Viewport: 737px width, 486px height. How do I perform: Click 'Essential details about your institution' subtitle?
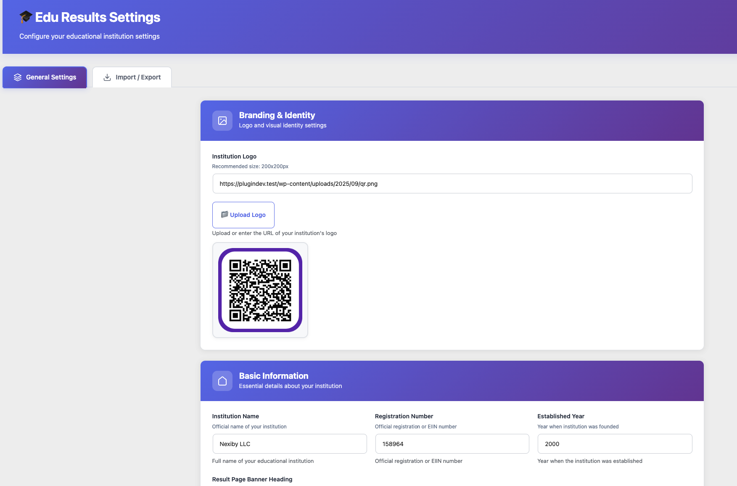[x=291, y=386]
